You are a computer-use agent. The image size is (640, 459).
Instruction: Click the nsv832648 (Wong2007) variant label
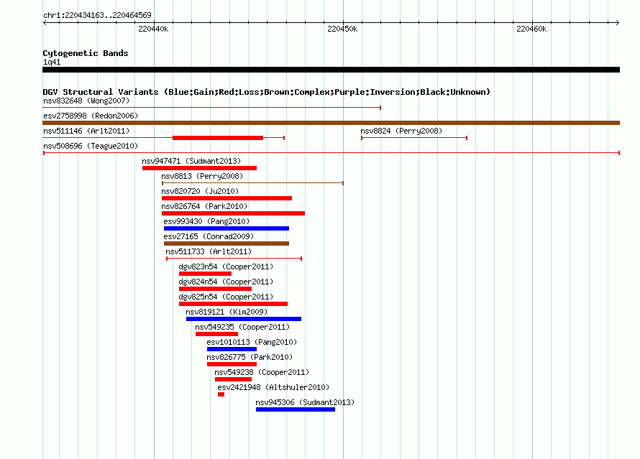(86, 101)
